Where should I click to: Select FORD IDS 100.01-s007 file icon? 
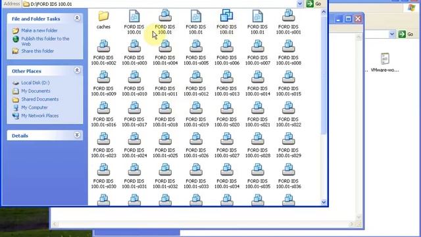[258, 46]
